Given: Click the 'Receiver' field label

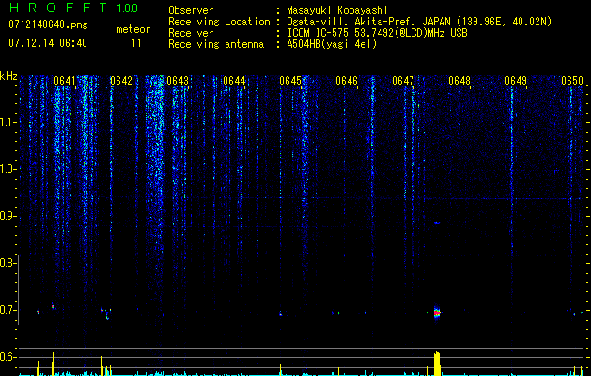Looking at the screenshot, I should (x=191, y=33).
